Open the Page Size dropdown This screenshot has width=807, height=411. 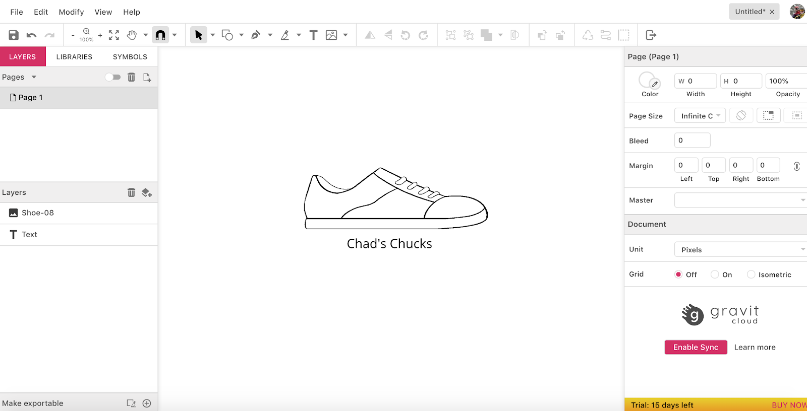(700, 116)
